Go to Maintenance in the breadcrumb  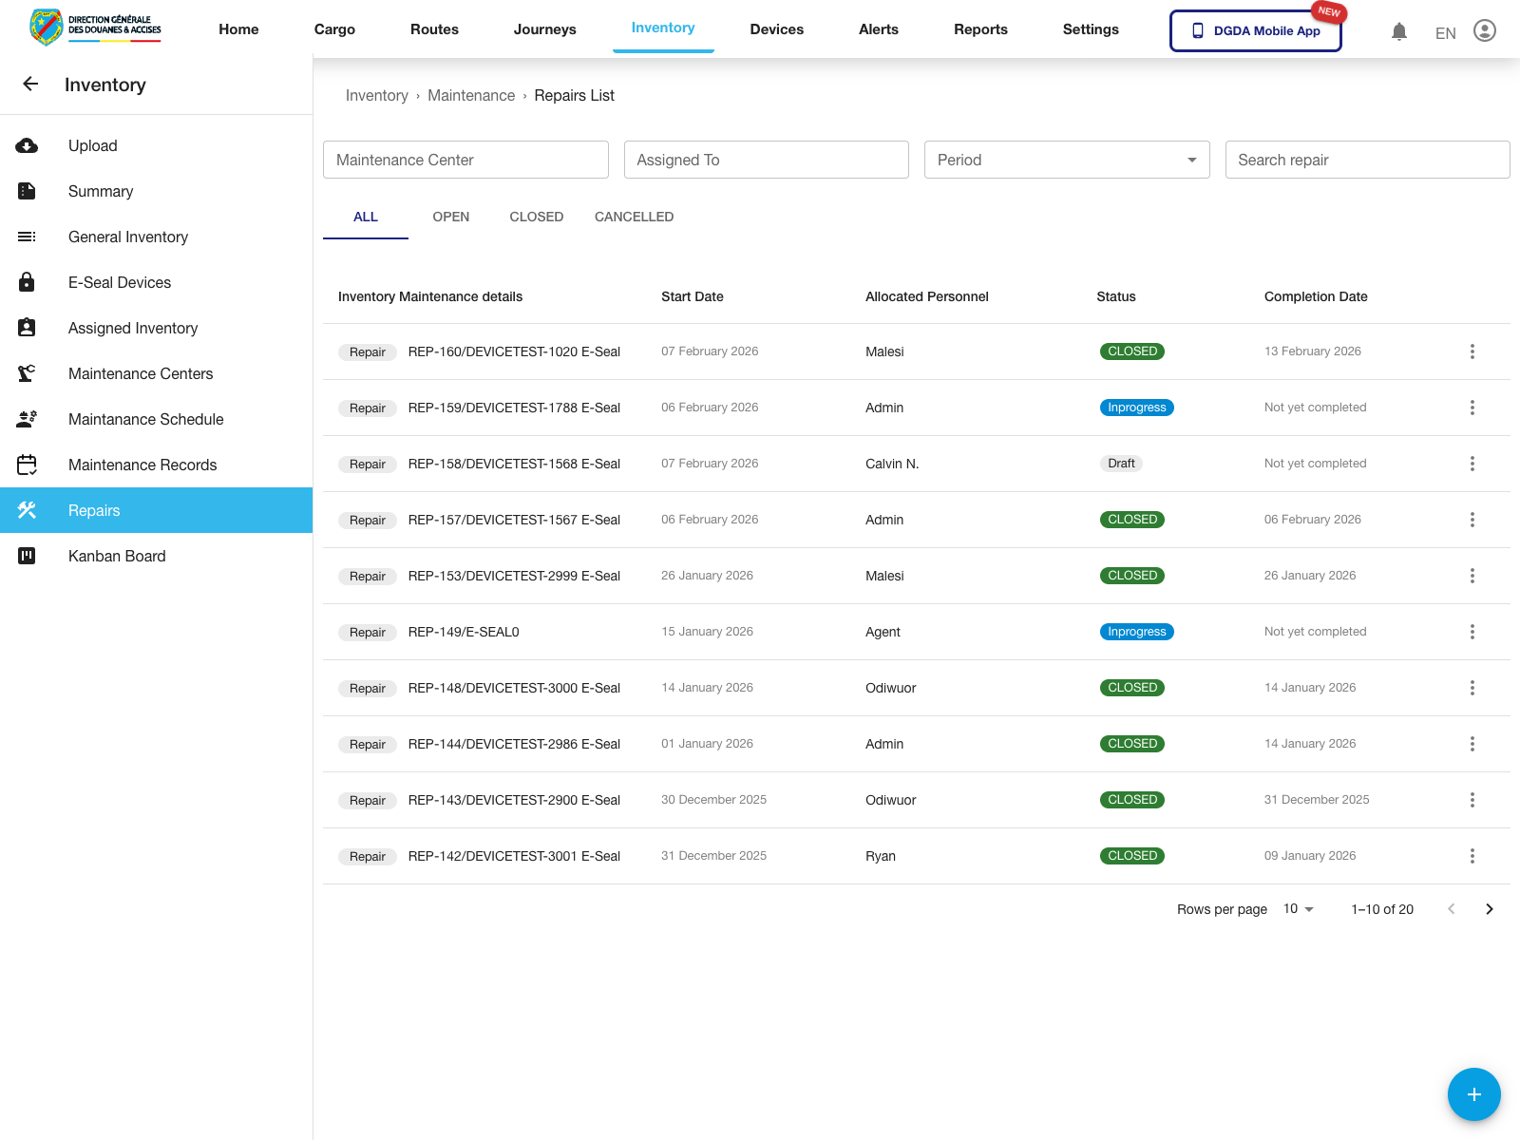[x=471, y=96]
